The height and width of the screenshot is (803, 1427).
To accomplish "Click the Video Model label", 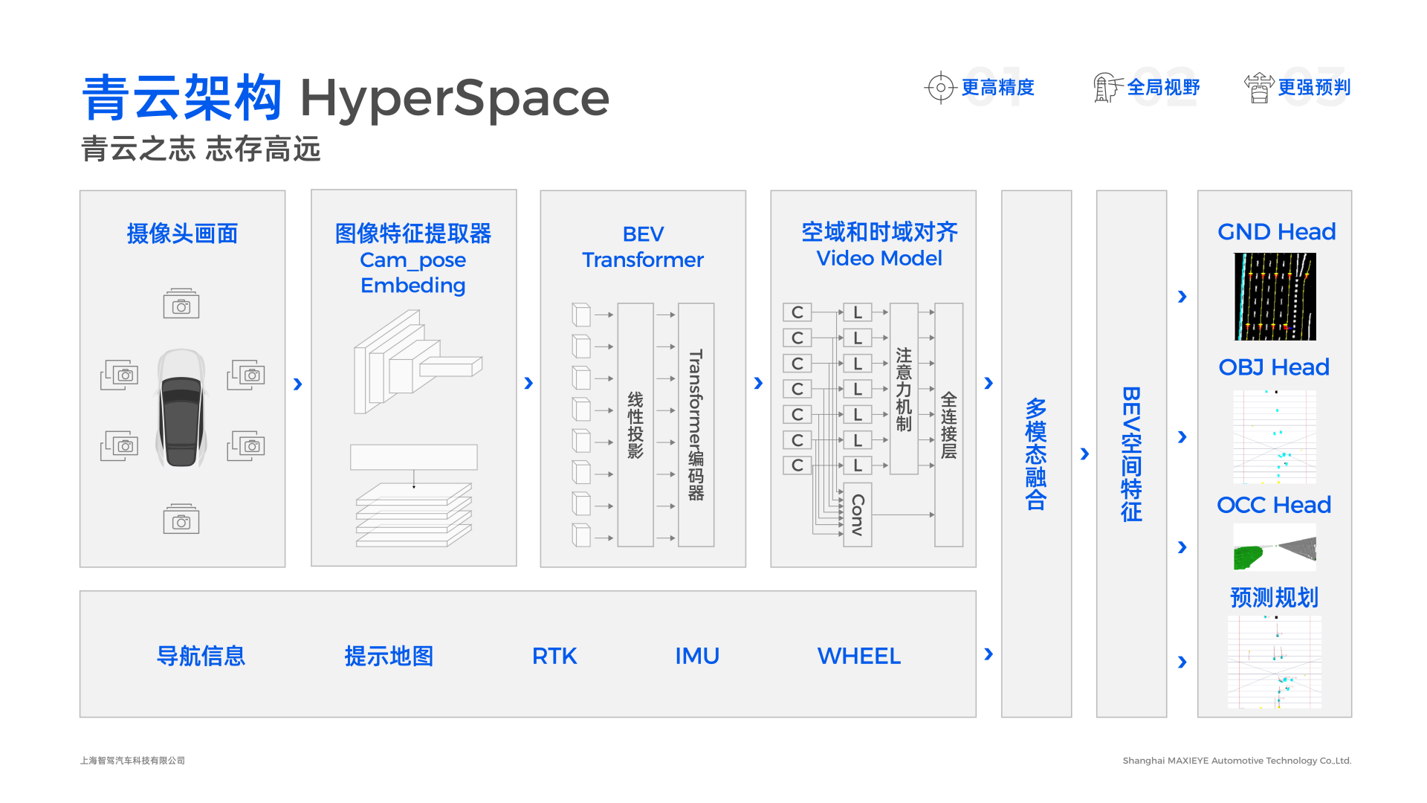I will click(879, 258).
